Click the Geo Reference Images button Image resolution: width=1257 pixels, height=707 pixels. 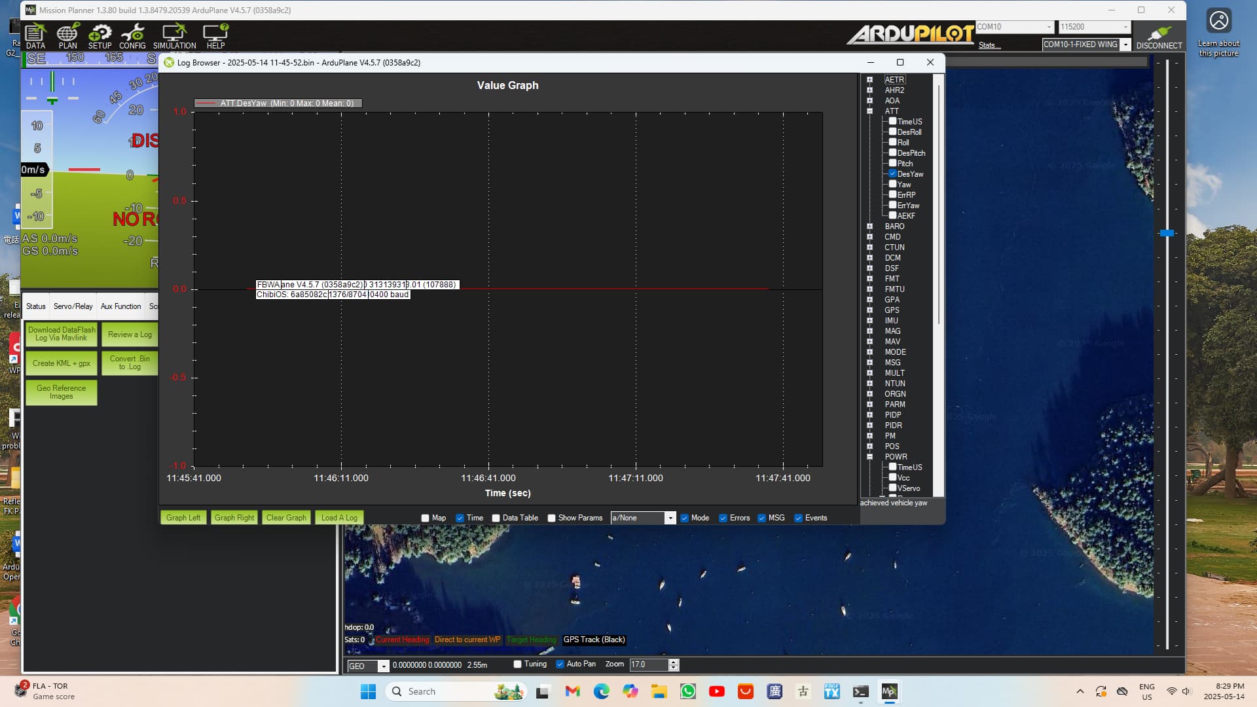[x=62, y=392]
